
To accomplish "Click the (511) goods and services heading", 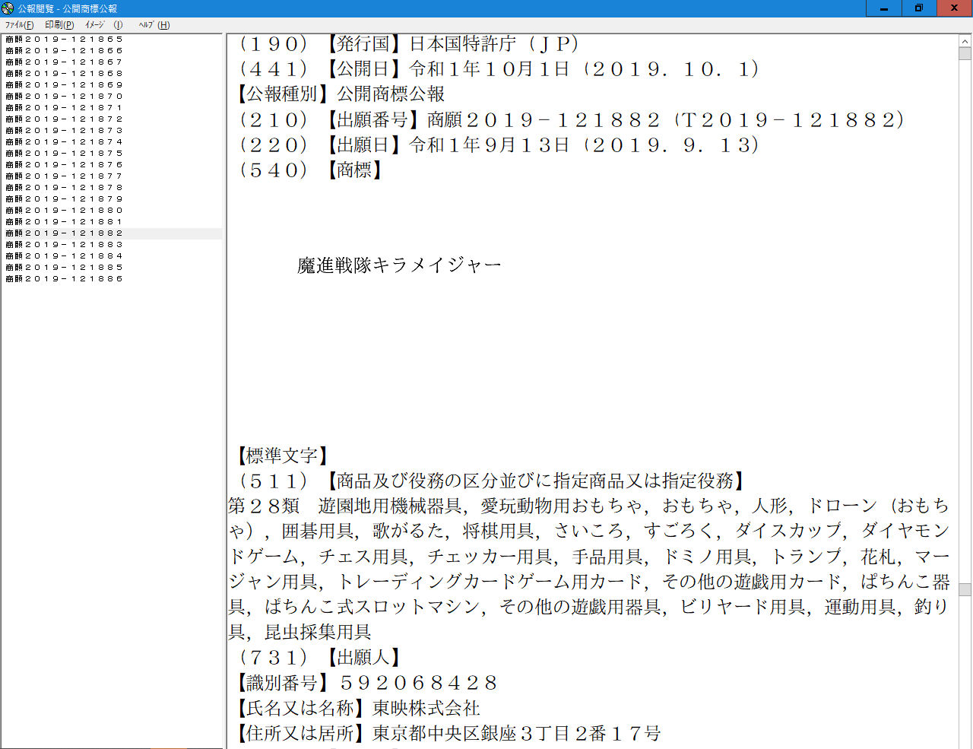I will pyautogui.click(x=491, y=481).
